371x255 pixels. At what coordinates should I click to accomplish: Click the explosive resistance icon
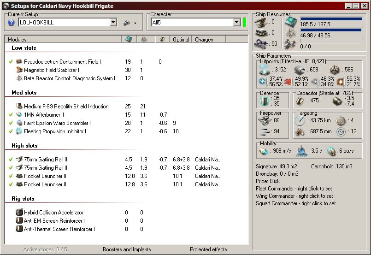pyautogui.click(x=340, y=82)
